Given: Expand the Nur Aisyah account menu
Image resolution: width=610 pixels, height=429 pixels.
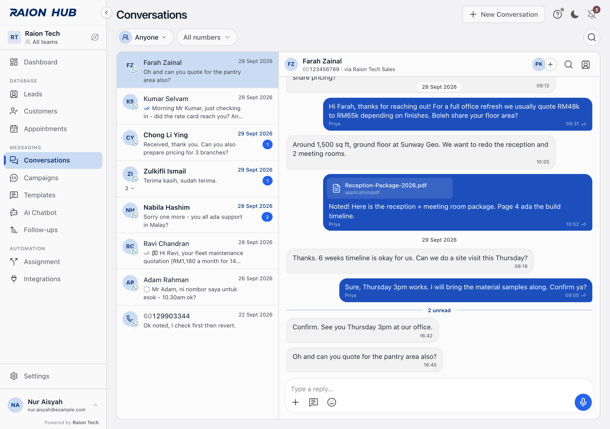Looking at the screenshot, I should pos(95,405).
